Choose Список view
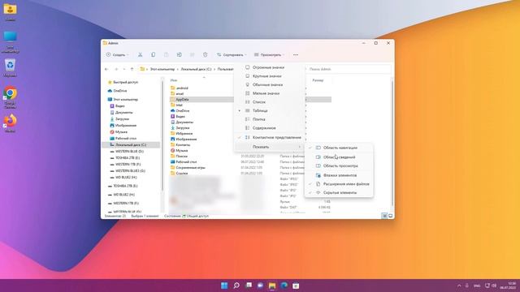 click(x=269, y=102)
